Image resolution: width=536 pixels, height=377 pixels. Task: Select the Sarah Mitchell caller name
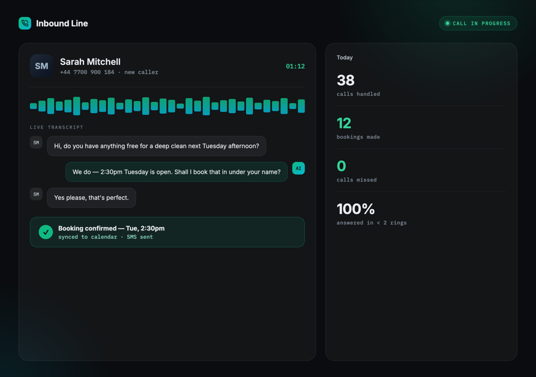91,61
